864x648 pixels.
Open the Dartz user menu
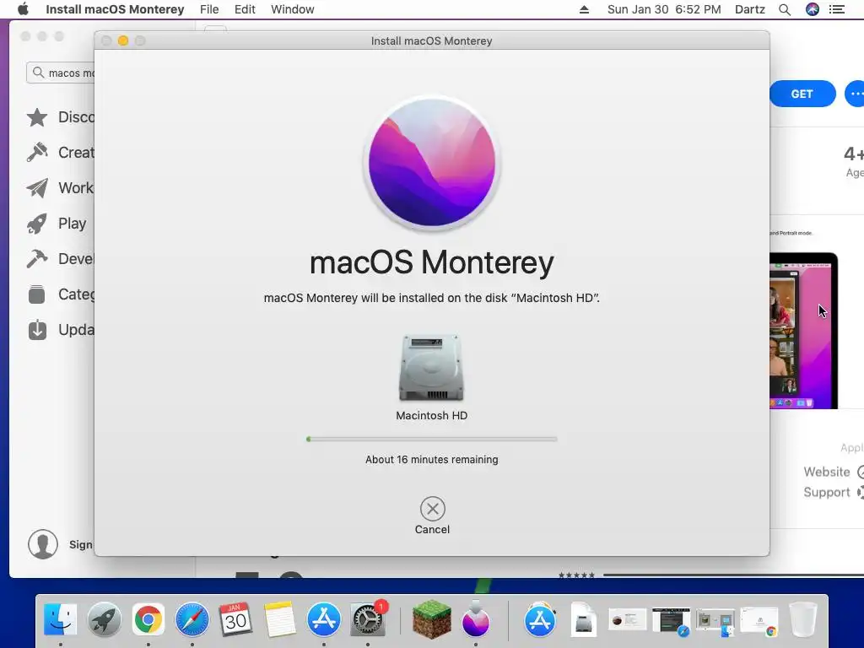pos(750,9)
